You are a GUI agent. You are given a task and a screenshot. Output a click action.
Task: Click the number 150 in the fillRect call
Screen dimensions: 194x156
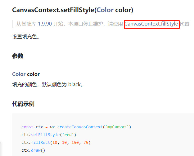(75, 143)
